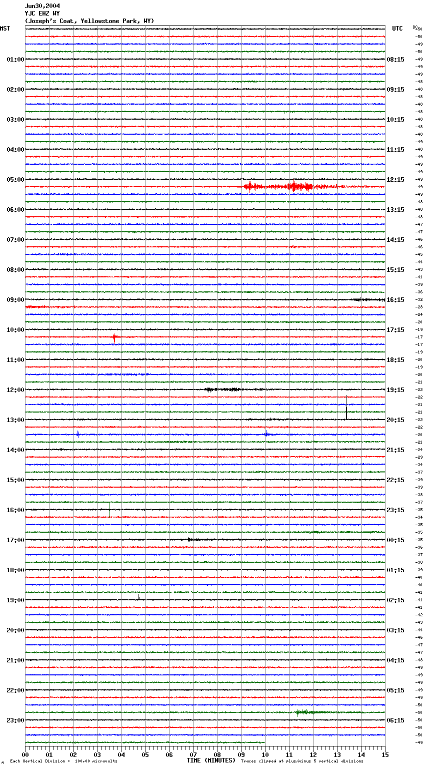This screenshot has width=425, height=768.
Task: Click the 07:00 MST time label
Action: coord(15,240)
